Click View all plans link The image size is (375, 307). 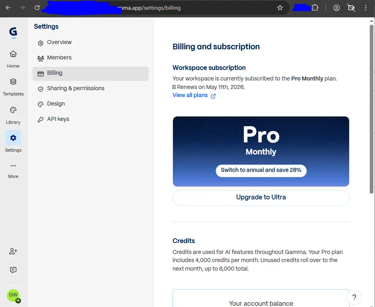[x=190, y=95]
